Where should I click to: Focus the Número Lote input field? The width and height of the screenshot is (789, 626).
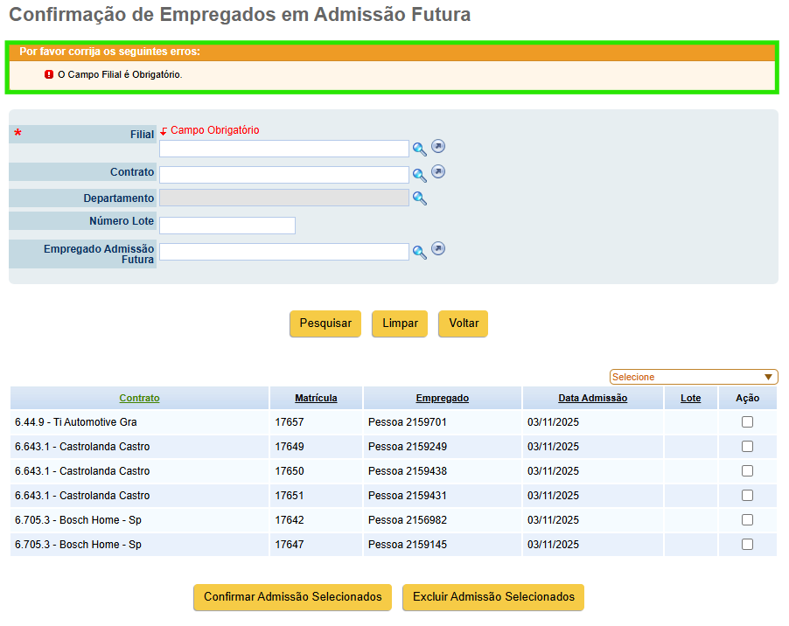(x=227, y=226)
